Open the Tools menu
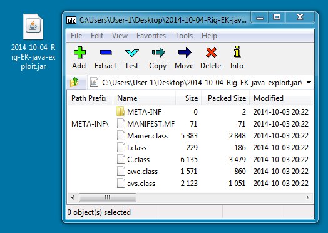Image resolution: width=328 pixels, height=233 pixels. point(183,36)
